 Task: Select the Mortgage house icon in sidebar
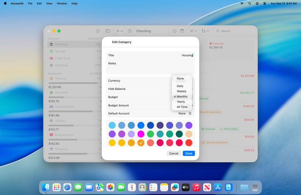click(51, 65)
